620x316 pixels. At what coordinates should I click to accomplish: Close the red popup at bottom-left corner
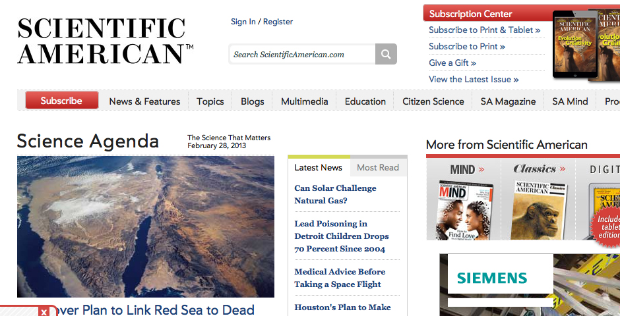click(44, 312)
